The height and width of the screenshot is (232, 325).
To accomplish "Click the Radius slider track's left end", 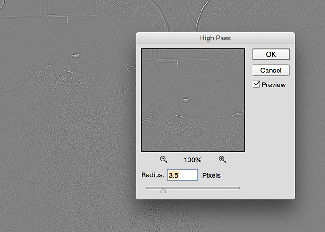I will [x=148, y=188].
